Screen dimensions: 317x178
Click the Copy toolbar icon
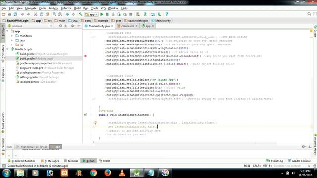(41, 14)
